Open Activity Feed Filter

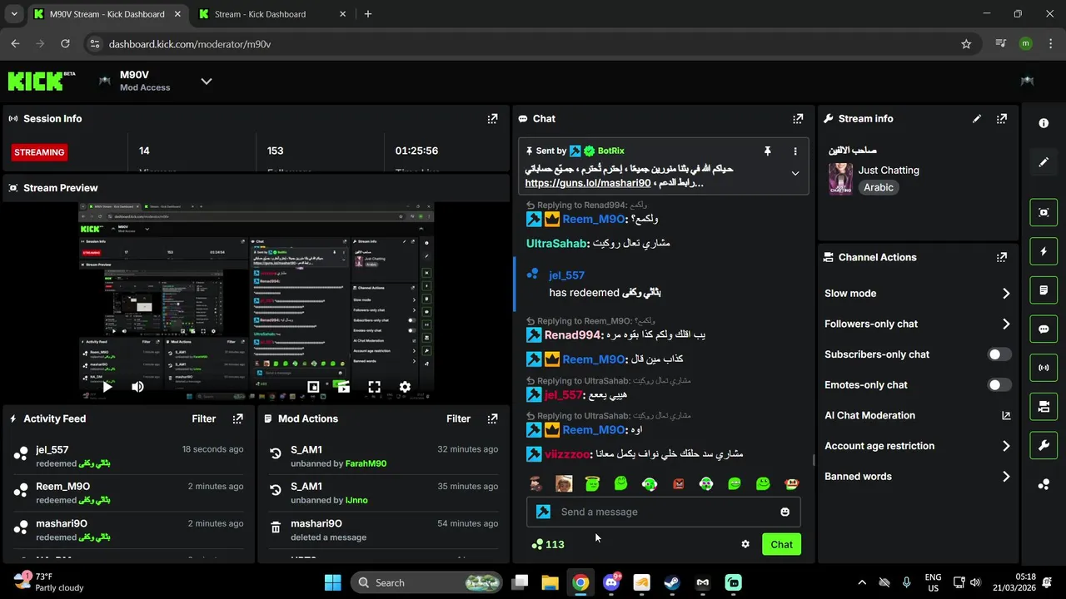click(204, 419)
